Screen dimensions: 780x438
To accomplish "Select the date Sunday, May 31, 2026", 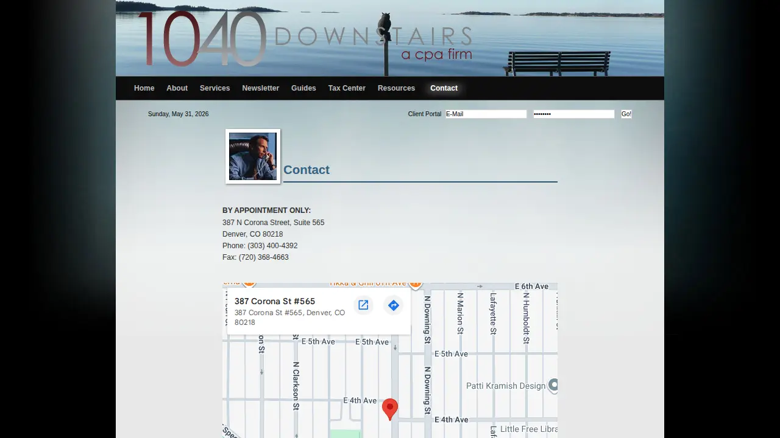I will pyautogui.click(x=179, y=114).
